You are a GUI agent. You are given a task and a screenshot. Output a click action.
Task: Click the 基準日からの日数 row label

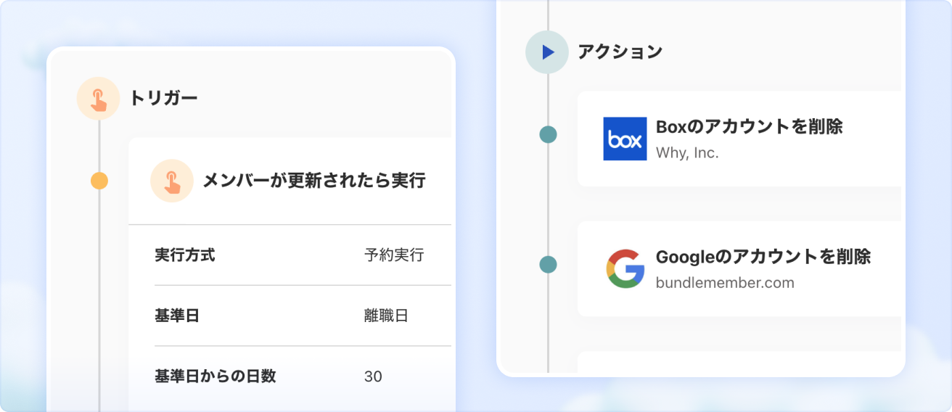tap(216, 376)
